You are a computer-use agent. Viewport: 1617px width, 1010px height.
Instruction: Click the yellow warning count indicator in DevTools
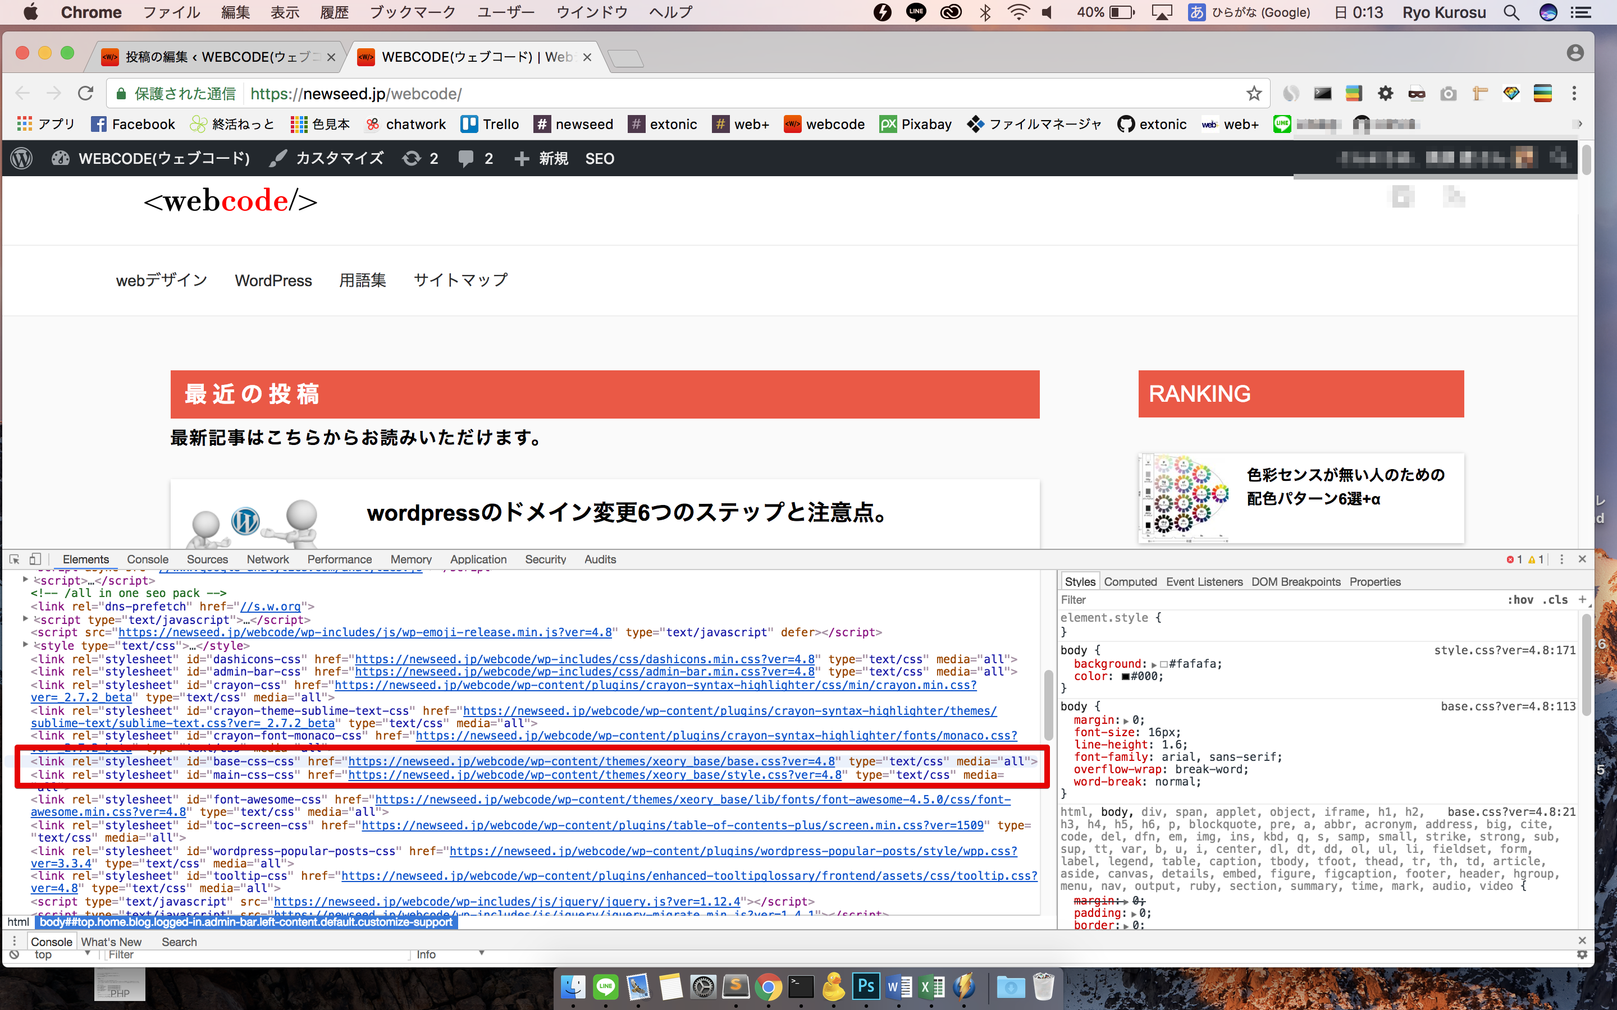1536,560
